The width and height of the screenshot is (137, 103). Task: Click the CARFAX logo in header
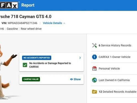(9, 5)
